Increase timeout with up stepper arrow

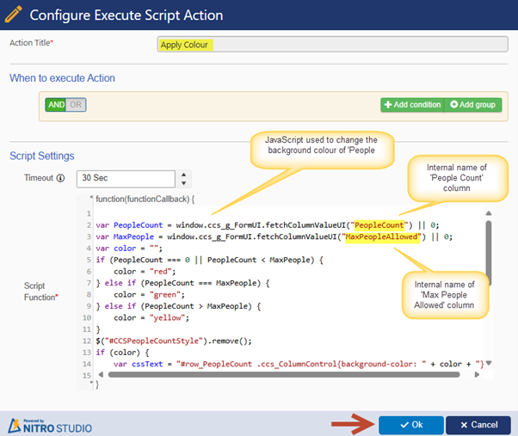pyautogui.click(x=183, y=175)
